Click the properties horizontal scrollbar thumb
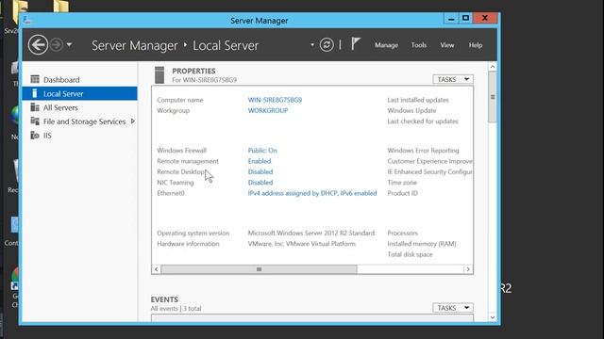Viewport: 604px width, 339px height. click(x=259, y=269)
